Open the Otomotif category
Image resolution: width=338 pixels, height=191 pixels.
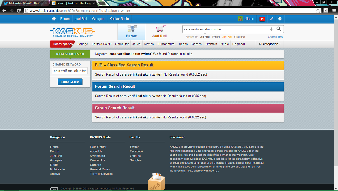point(211,44)
